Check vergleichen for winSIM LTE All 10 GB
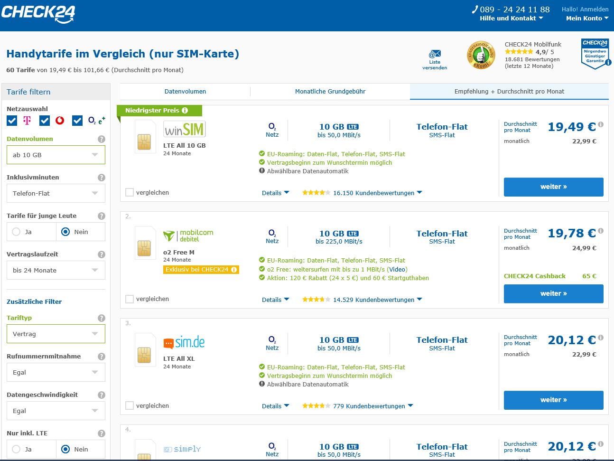The image size is (614, 461). pos(129,192)
